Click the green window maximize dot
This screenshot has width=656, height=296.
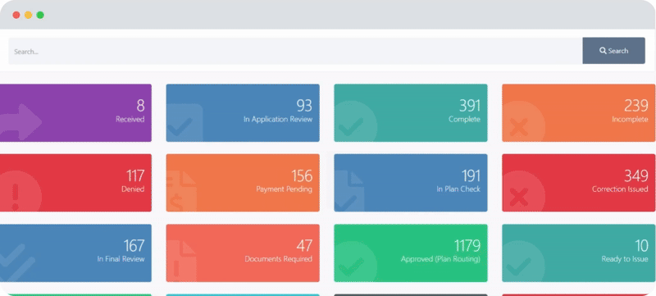40,15
